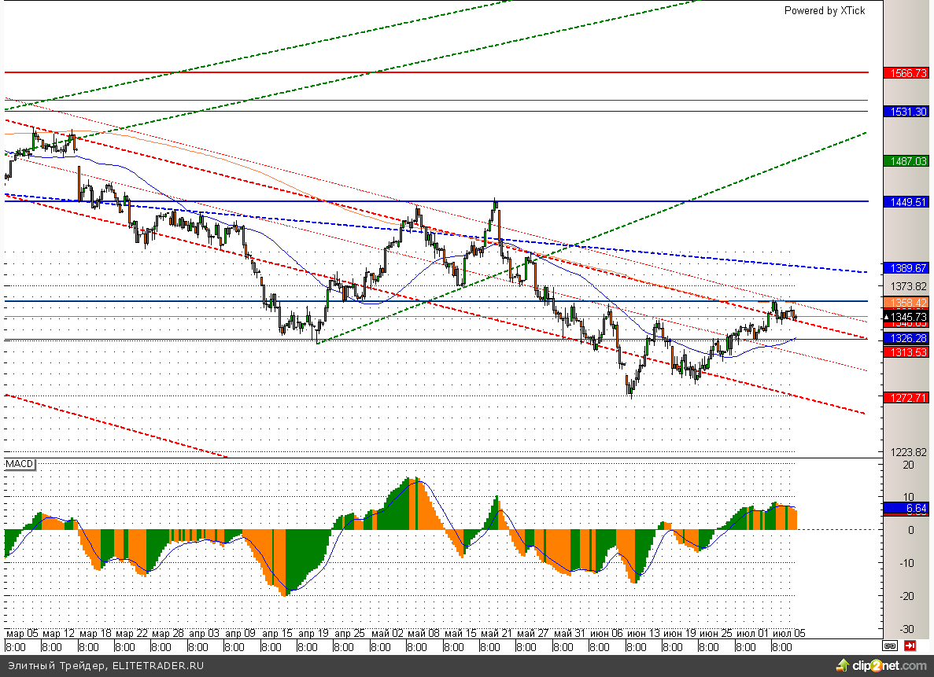Select the green 1487.03 price label

[907, 161]
